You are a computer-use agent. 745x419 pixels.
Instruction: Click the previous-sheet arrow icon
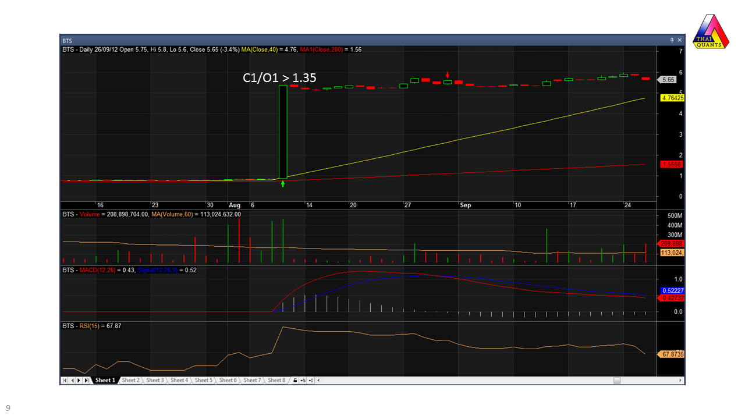pyautogui.click(x=72, y=380)
